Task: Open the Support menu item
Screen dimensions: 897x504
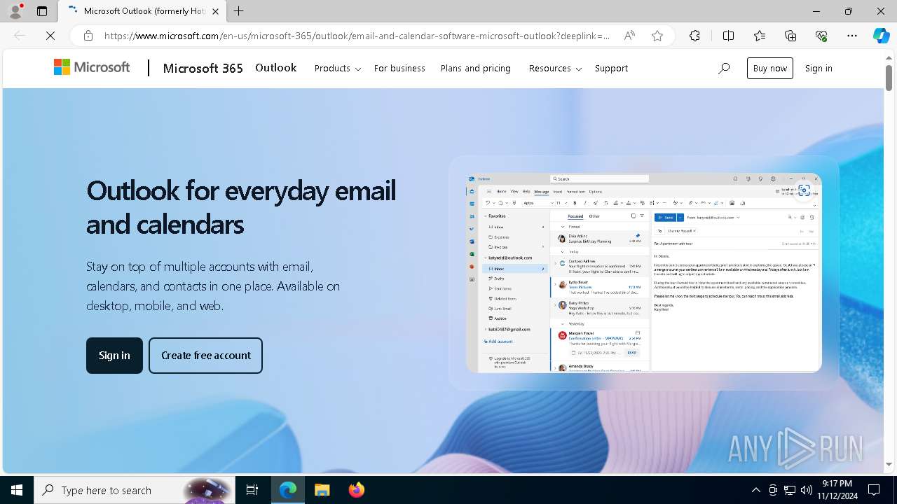Action: [611, 68]
